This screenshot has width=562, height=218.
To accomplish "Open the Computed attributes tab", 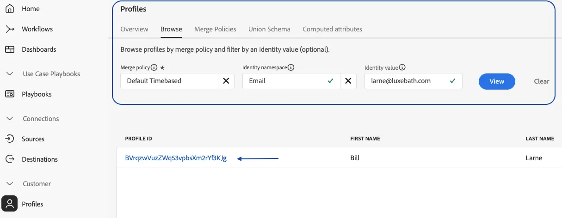I will click(332, 29).
